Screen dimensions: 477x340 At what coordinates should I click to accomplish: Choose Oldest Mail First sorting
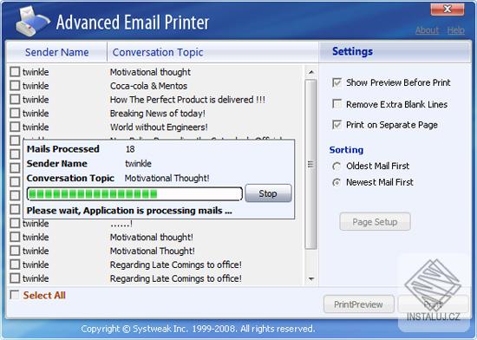(337, 166)
